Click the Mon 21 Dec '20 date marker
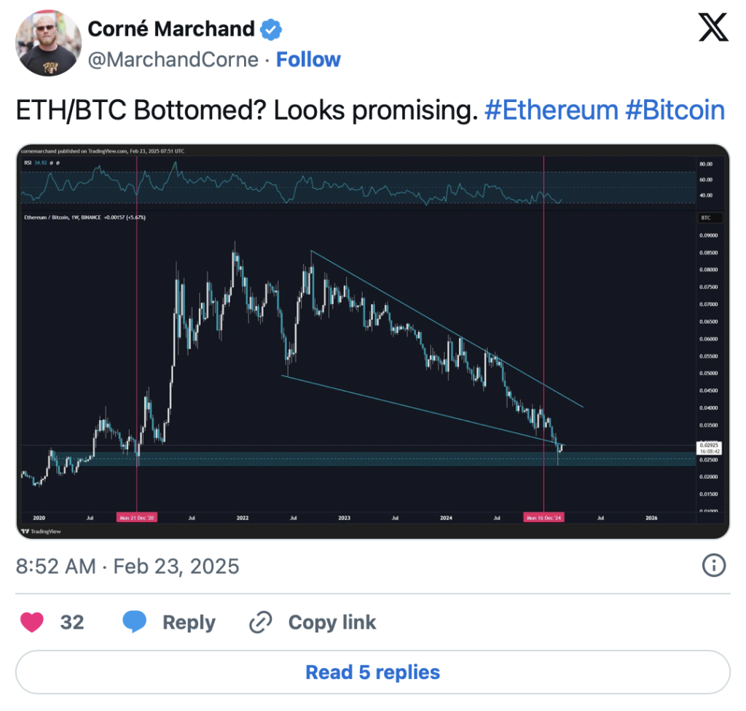Screen dimensions: 746x711 click(x=137, y=518)
